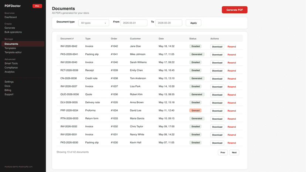
Task: Download invoice INV-2026-0040
Action: point(217,63)
